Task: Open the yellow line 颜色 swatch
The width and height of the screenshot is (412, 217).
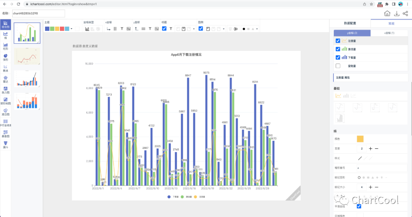Action: point(360,139)
